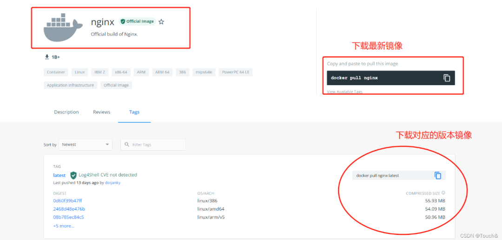Click the download count icon

tap(47, 57)
